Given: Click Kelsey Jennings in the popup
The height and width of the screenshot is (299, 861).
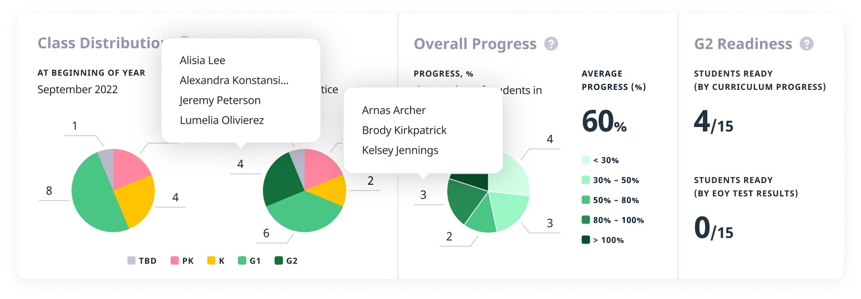Looking at the screenshot, I should click(400, 150).
